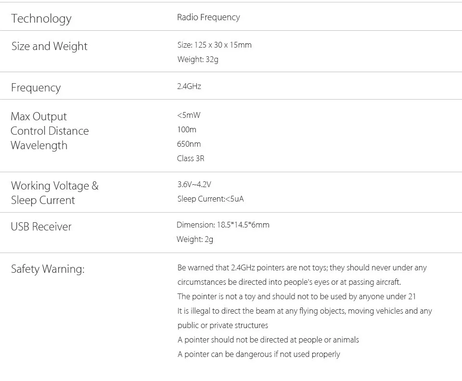
Task: Click the Dimension: 18.5*14.5*6mm text
Action: pos(223,225)
